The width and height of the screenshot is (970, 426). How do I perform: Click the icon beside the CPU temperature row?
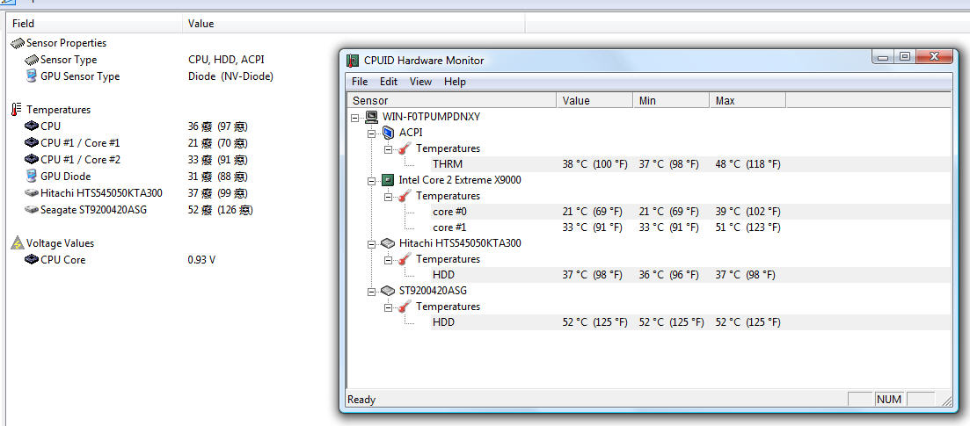32,126
